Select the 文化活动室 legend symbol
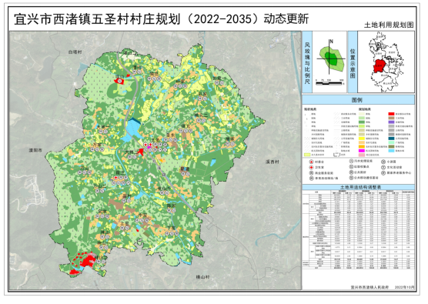 (x=383, y=167)
